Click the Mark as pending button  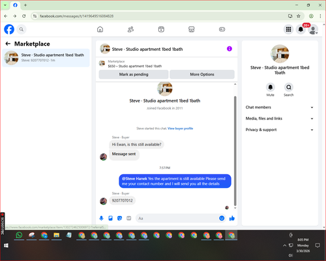[x=134, y=74]
